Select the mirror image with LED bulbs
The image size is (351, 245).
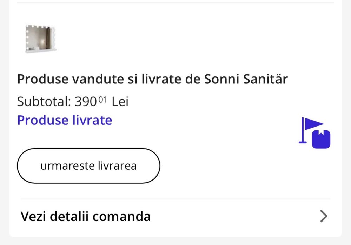41,39
